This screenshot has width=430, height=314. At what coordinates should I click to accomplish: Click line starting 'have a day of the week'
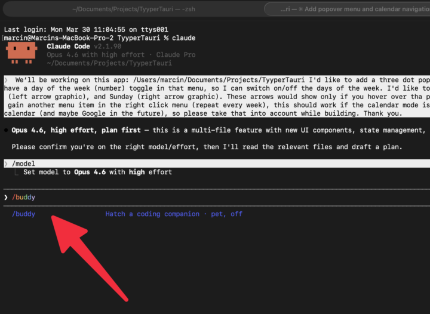click(217, 88)
